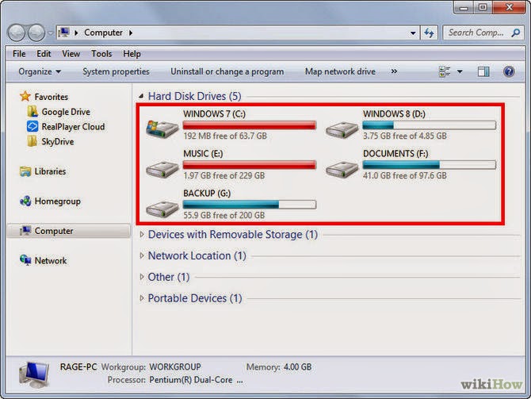Collapse the Hard Disk Drives group
The width and height of the screenshot is (531, 399).
click(x=141, y=97)
